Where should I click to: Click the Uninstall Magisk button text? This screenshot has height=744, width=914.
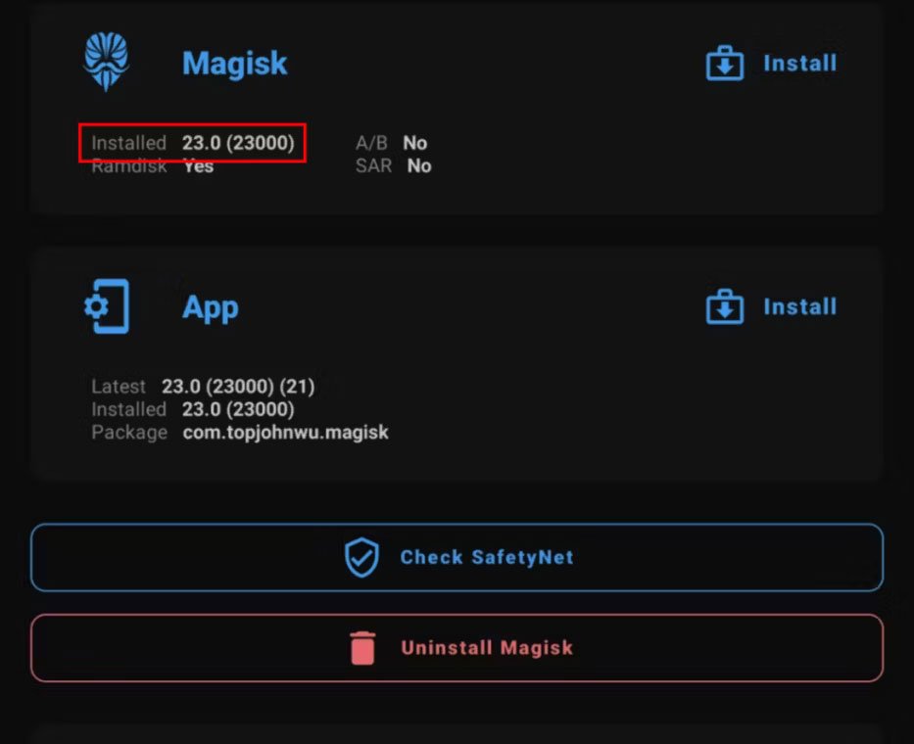click(x=487, y=648)
